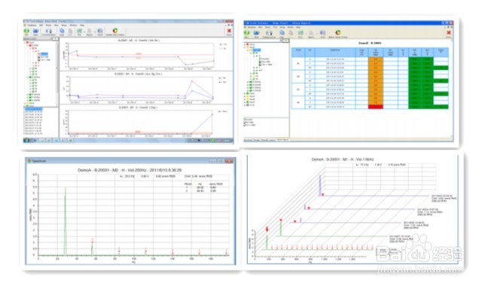Open Database menu in alarm report window

tap(252, 27)
